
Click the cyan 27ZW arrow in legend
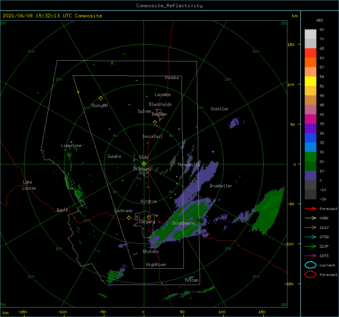[x=310, y=237]
